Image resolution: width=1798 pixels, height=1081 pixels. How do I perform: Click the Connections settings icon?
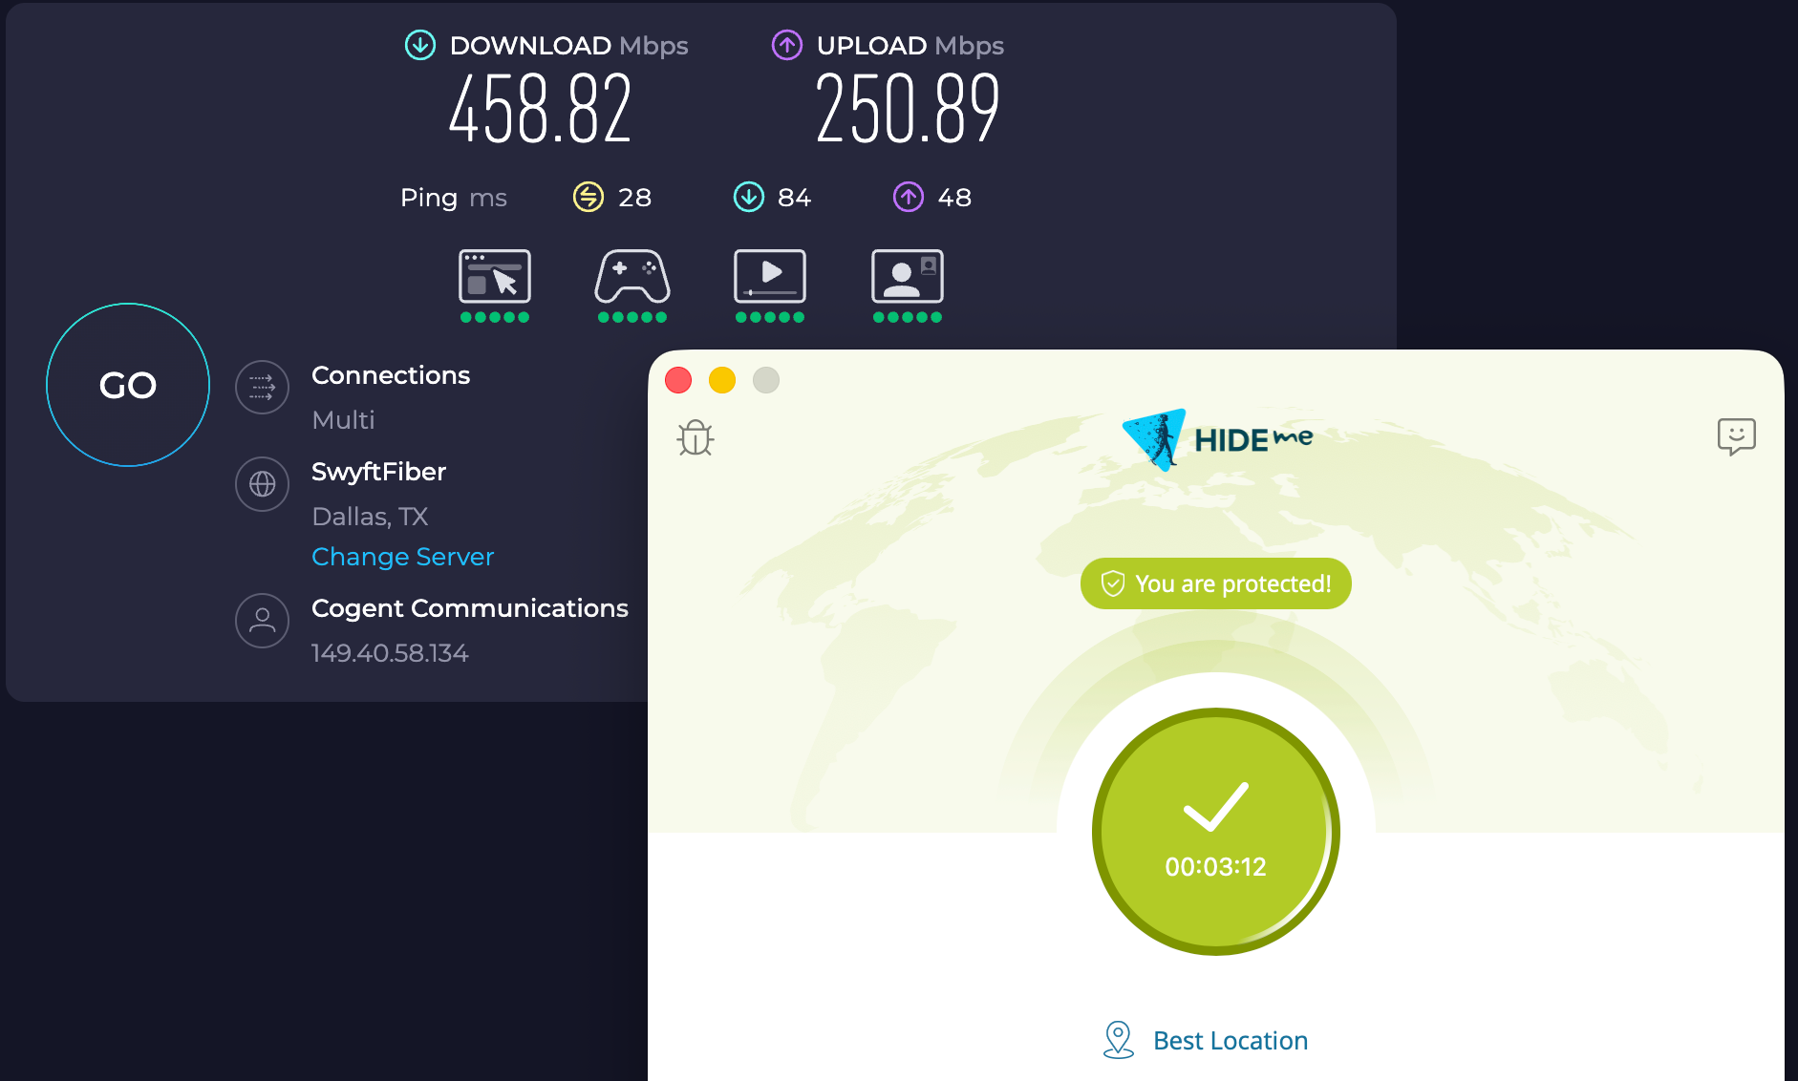tap(262, 388)
